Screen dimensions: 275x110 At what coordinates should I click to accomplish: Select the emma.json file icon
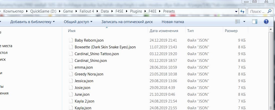[x=70, y=67]
